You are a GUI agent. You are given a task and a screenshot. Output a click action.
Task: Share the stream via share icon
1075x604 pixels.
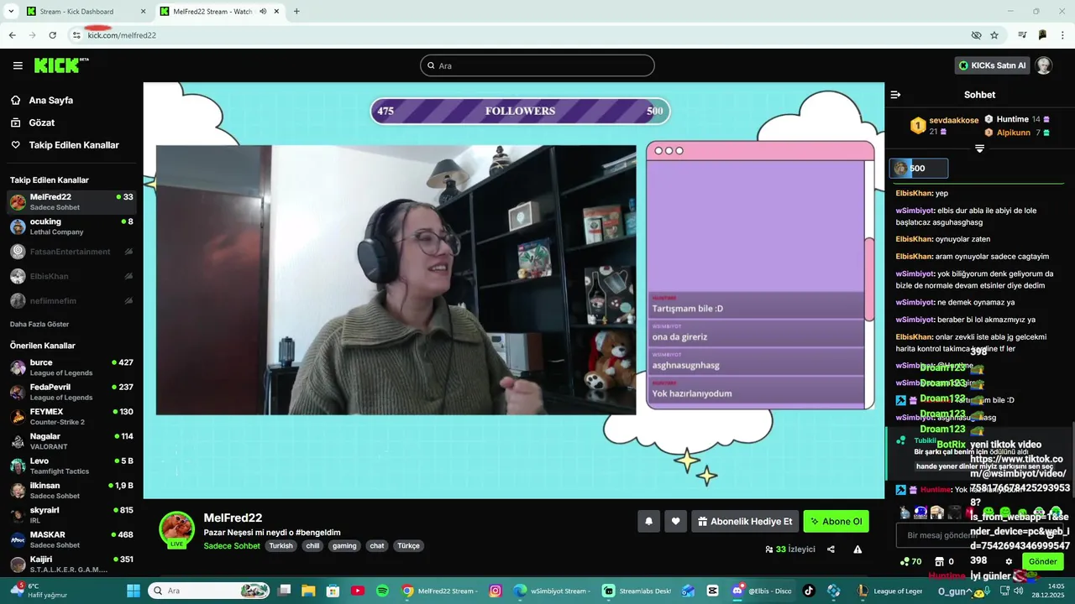click(x=831, y=549)
